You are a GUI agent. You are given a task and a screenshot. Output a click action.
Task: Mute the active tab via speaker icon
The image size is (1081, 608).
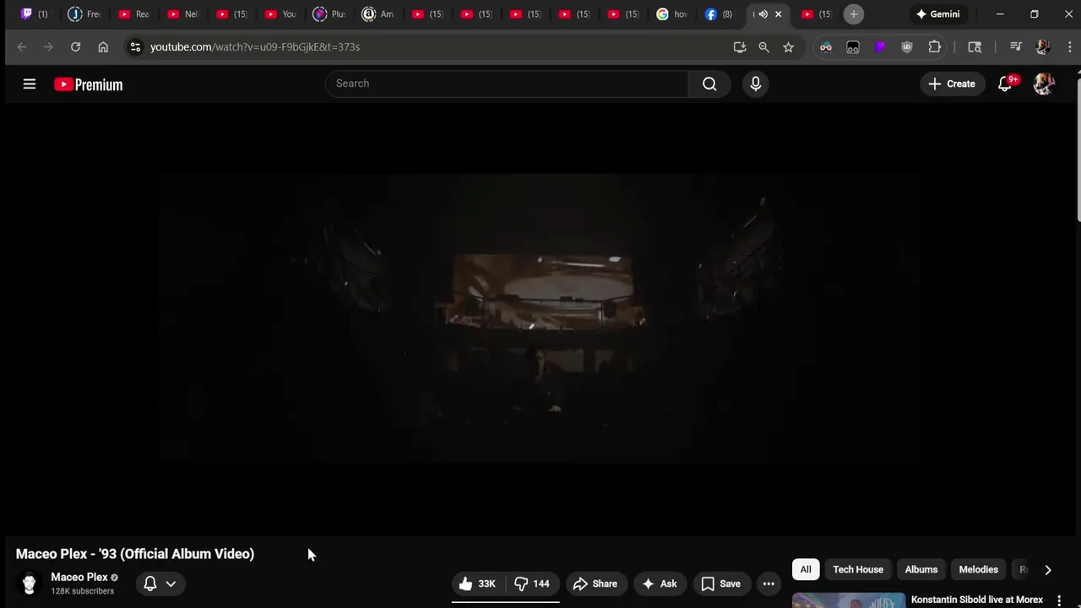coord(763,14)
